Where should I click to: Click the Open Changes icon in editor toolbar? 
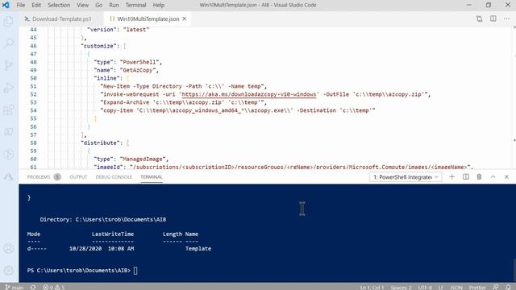click(x=480, y=19)
